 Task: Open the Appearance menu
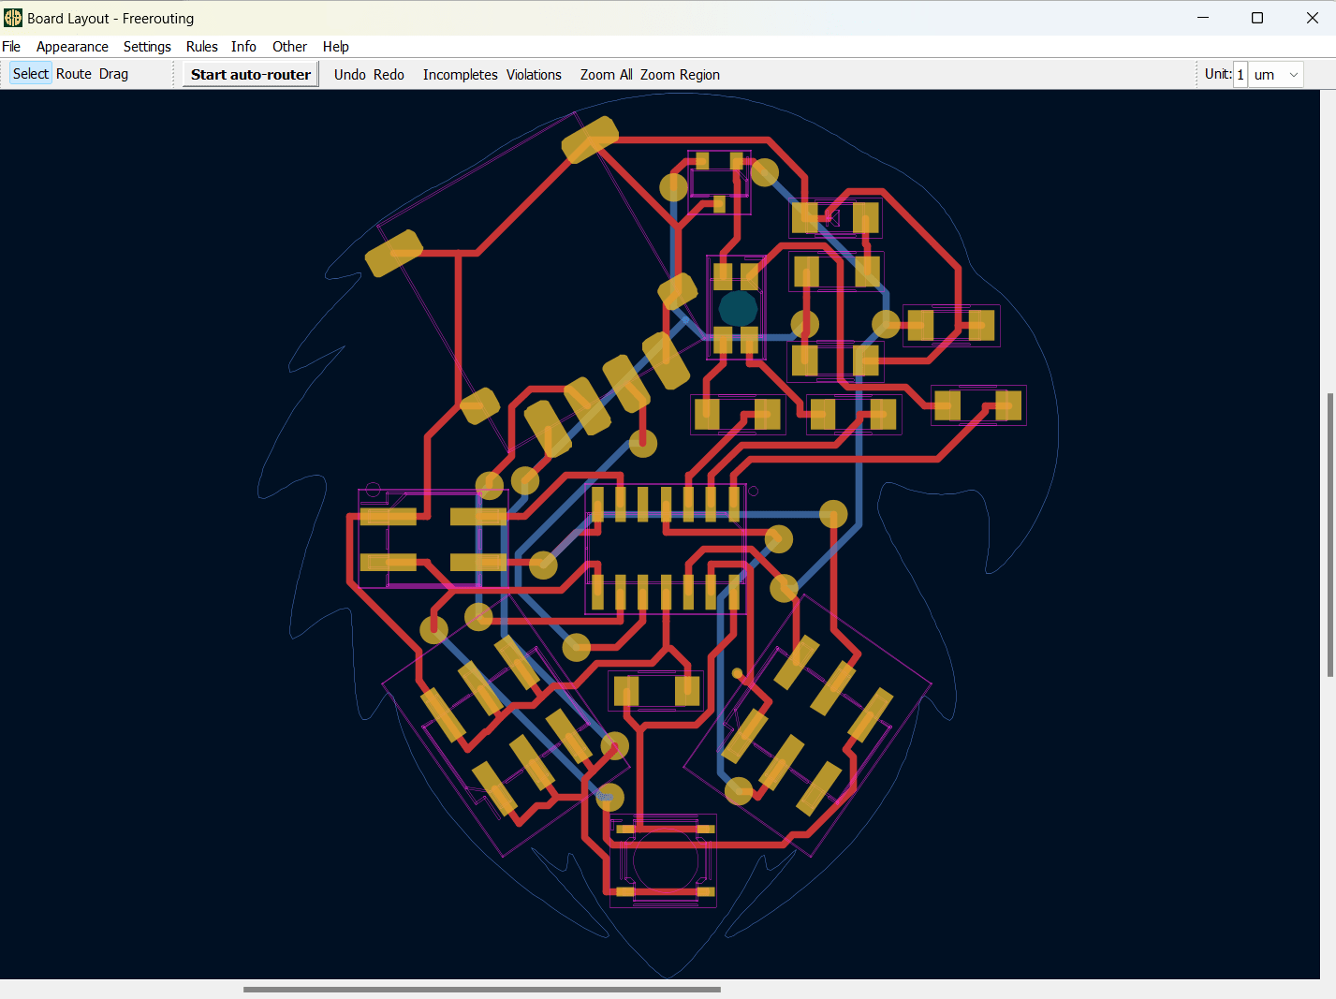[x=72, y=47]
